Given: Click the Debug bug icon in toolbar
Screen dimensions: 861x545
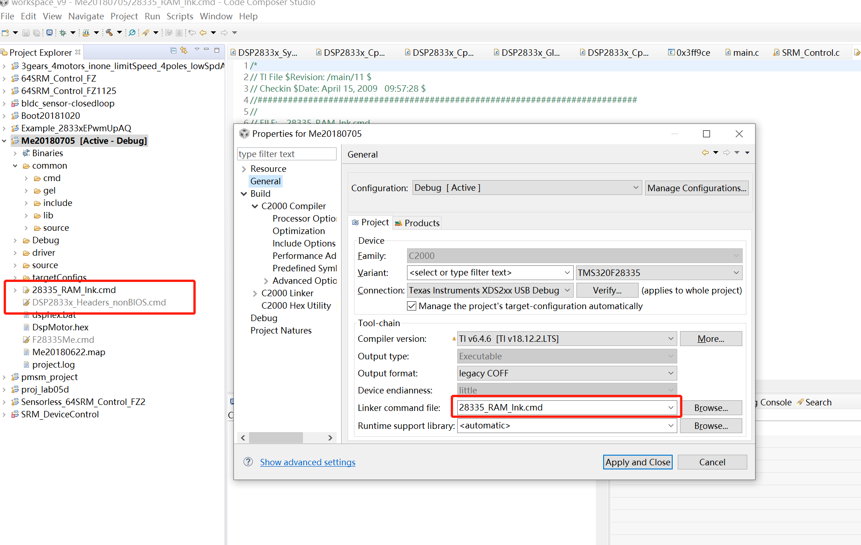Looking at the screenshot, I should (63, 33).
